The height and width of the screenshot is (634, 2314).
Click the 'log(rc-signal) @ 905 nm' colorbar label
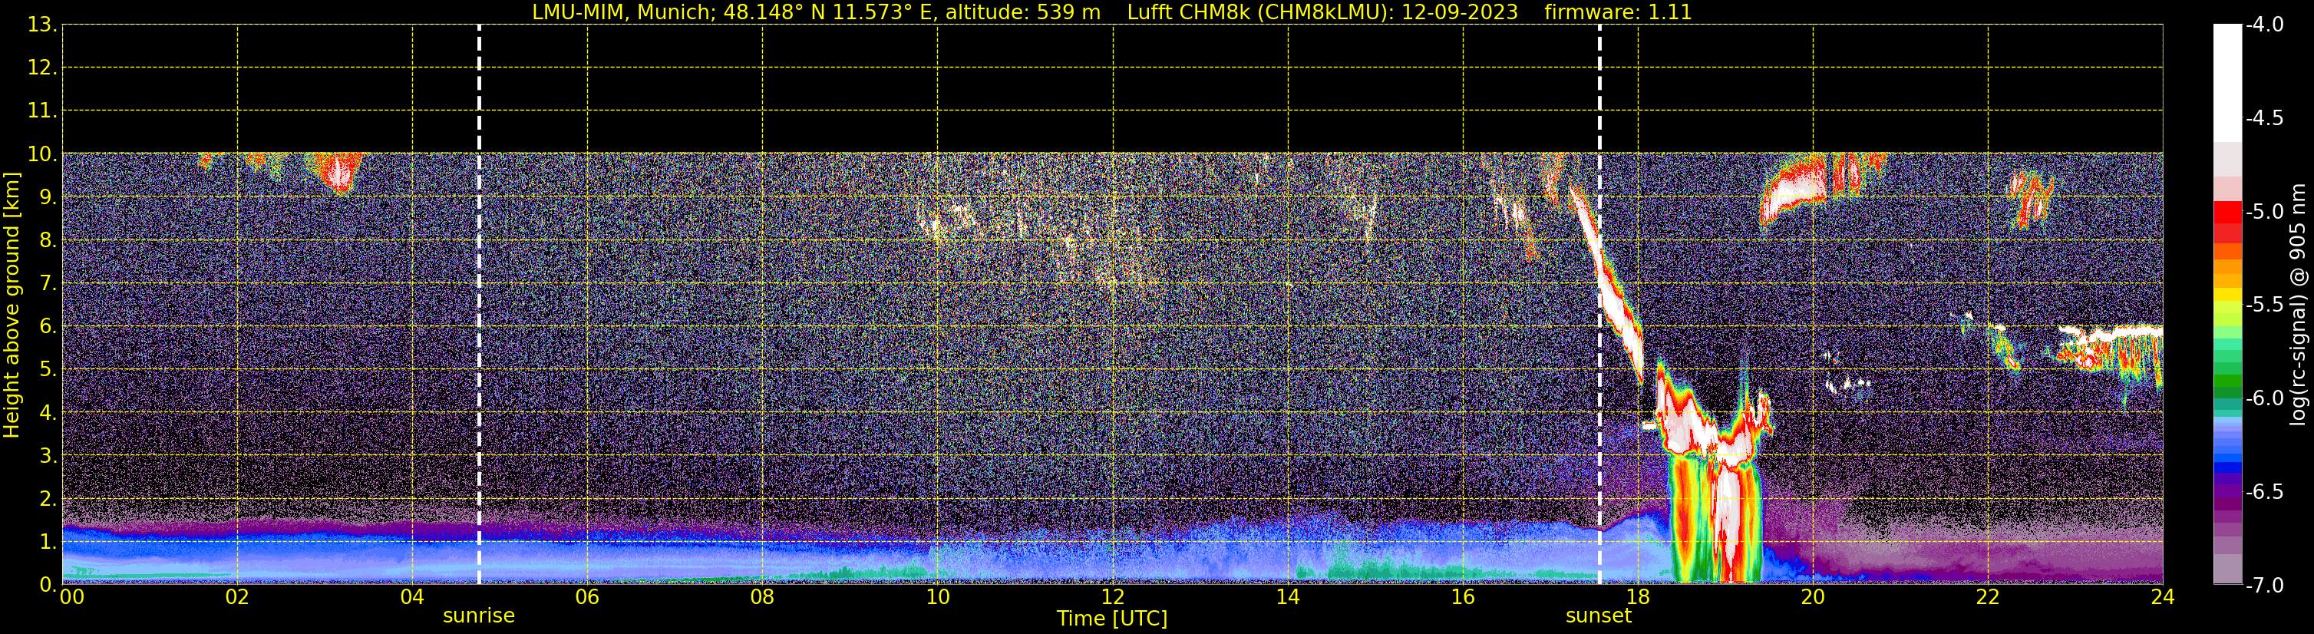(2298, 305)
